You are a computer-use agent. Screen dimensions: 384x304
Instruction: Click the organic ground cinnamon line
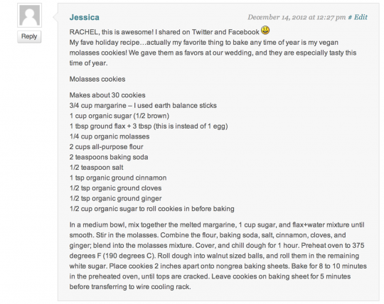(118, 178)
